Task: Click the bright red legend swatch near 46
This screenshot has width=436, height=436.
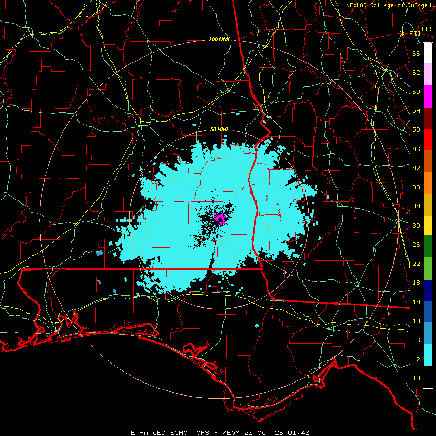Action: [x=428, y=140]
